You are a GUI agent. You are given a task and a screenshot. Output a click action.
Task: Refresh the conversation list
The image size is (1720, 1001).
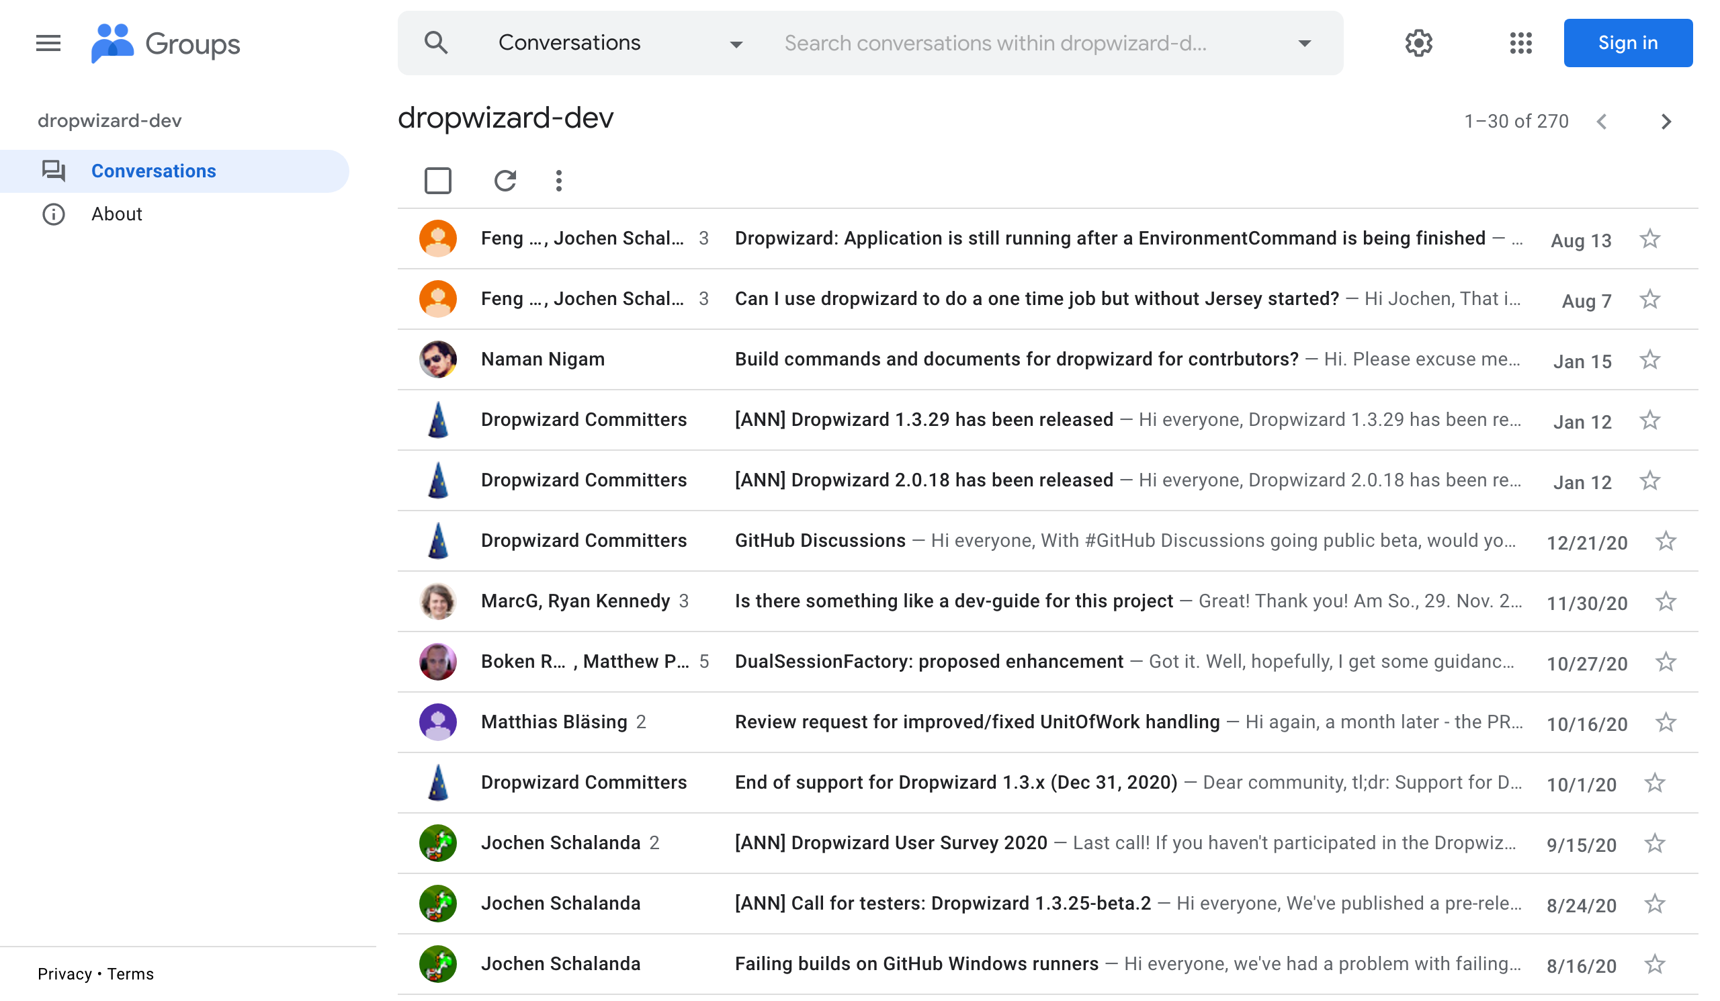point(505,181)
